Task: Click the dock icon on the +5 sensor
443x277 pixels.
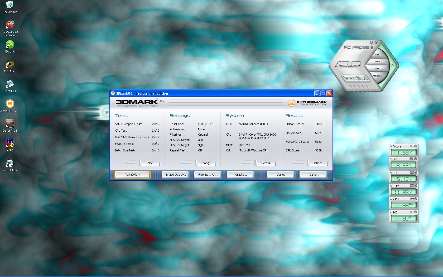Action: pyautogui.click(x=411, y=173)
